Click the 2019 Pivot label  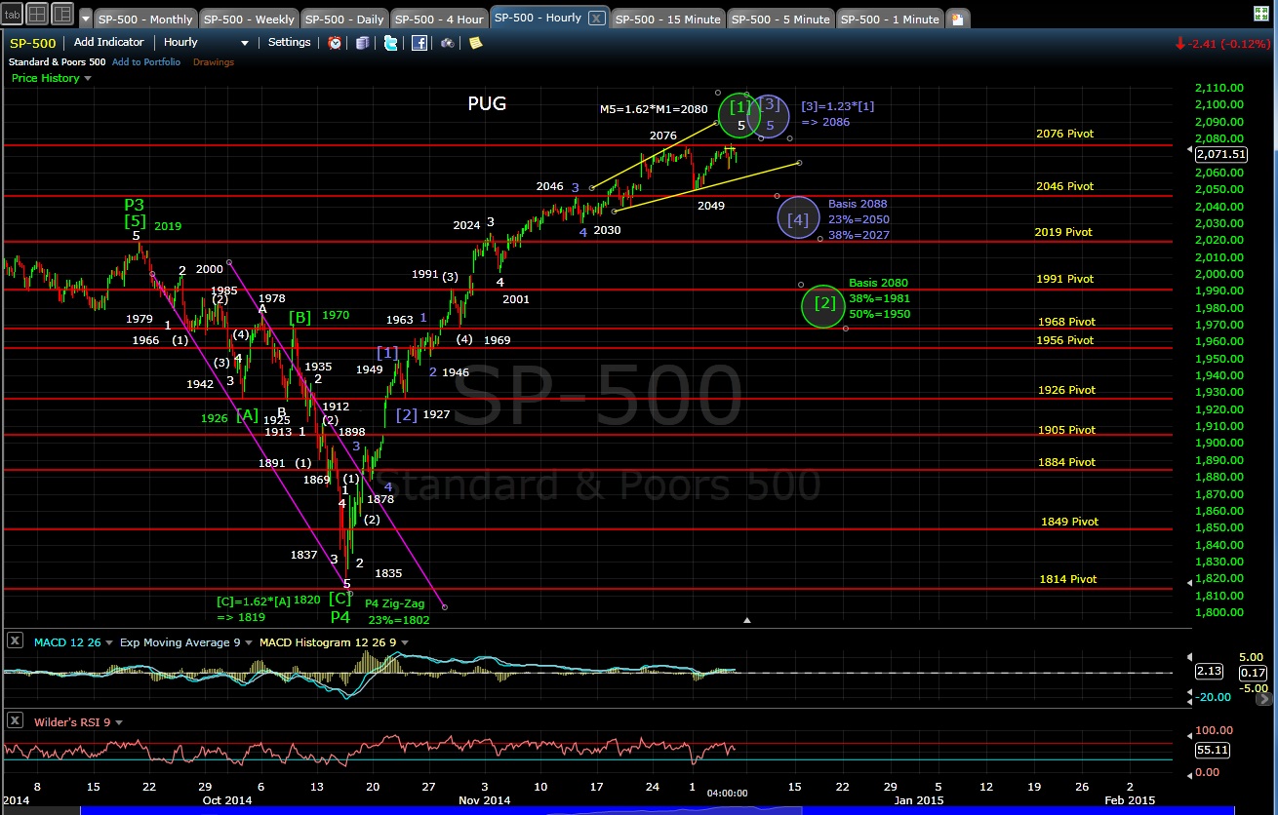click(x=1063, y=232)
